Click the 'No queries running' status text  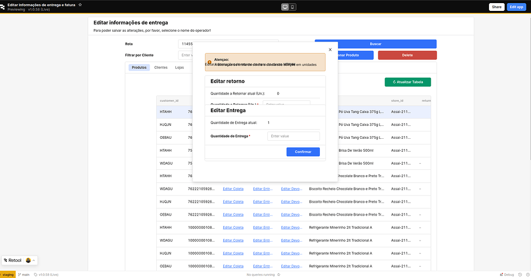261,274
